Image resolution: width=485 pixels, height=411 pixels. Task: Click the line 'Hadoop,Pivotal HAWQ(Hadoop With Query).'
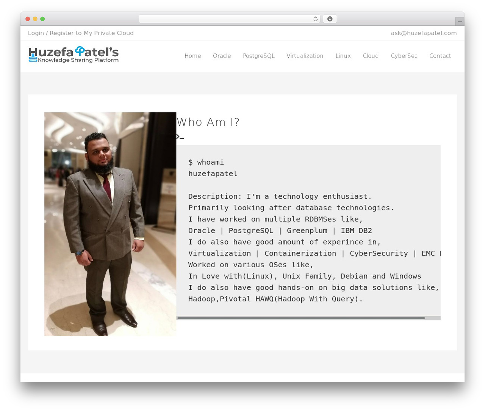275,299
